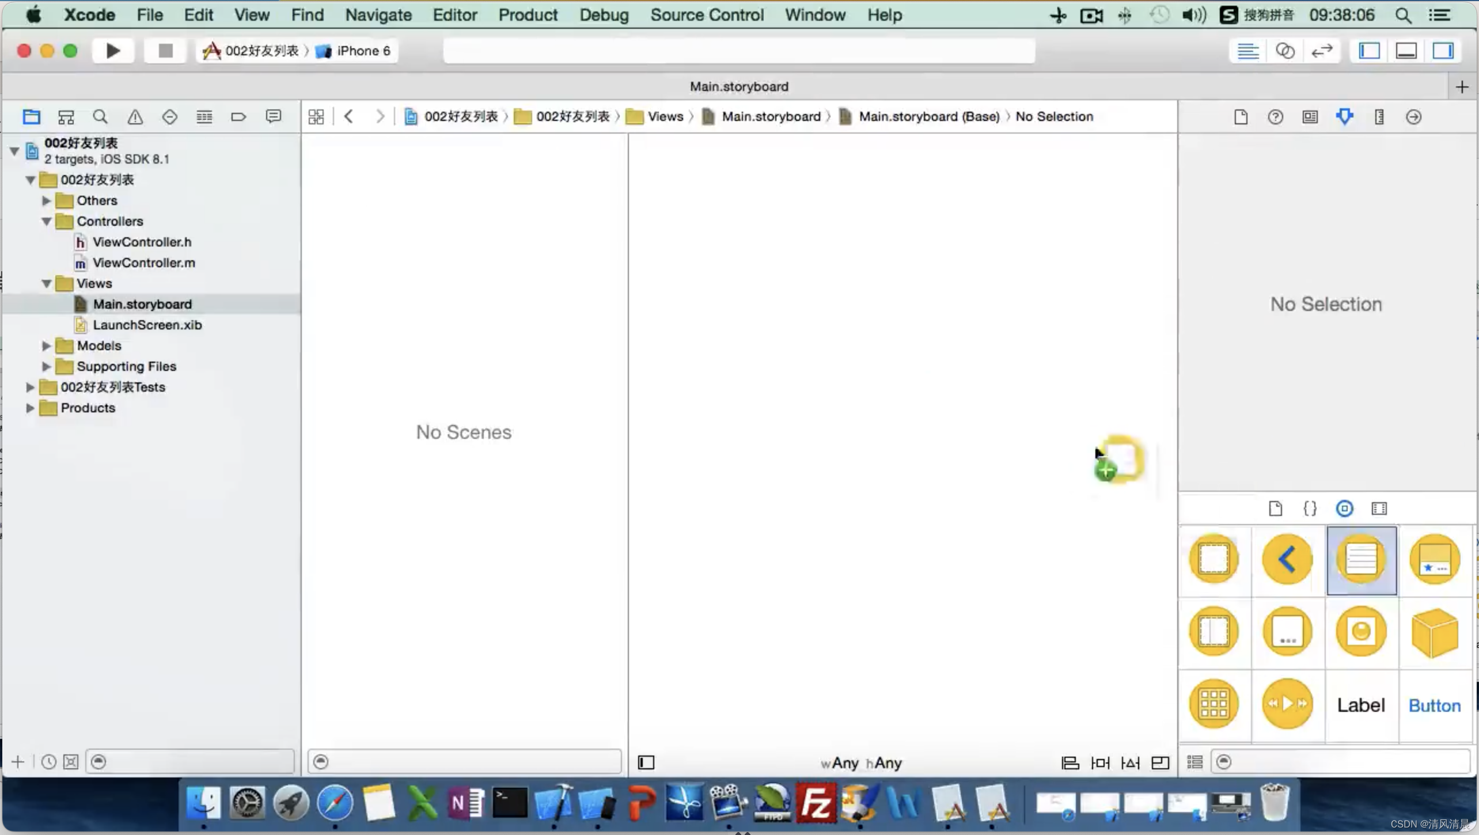Select the GLKit View Controller object
The width and height of the screenshot is (1479, 835).
1361,631
